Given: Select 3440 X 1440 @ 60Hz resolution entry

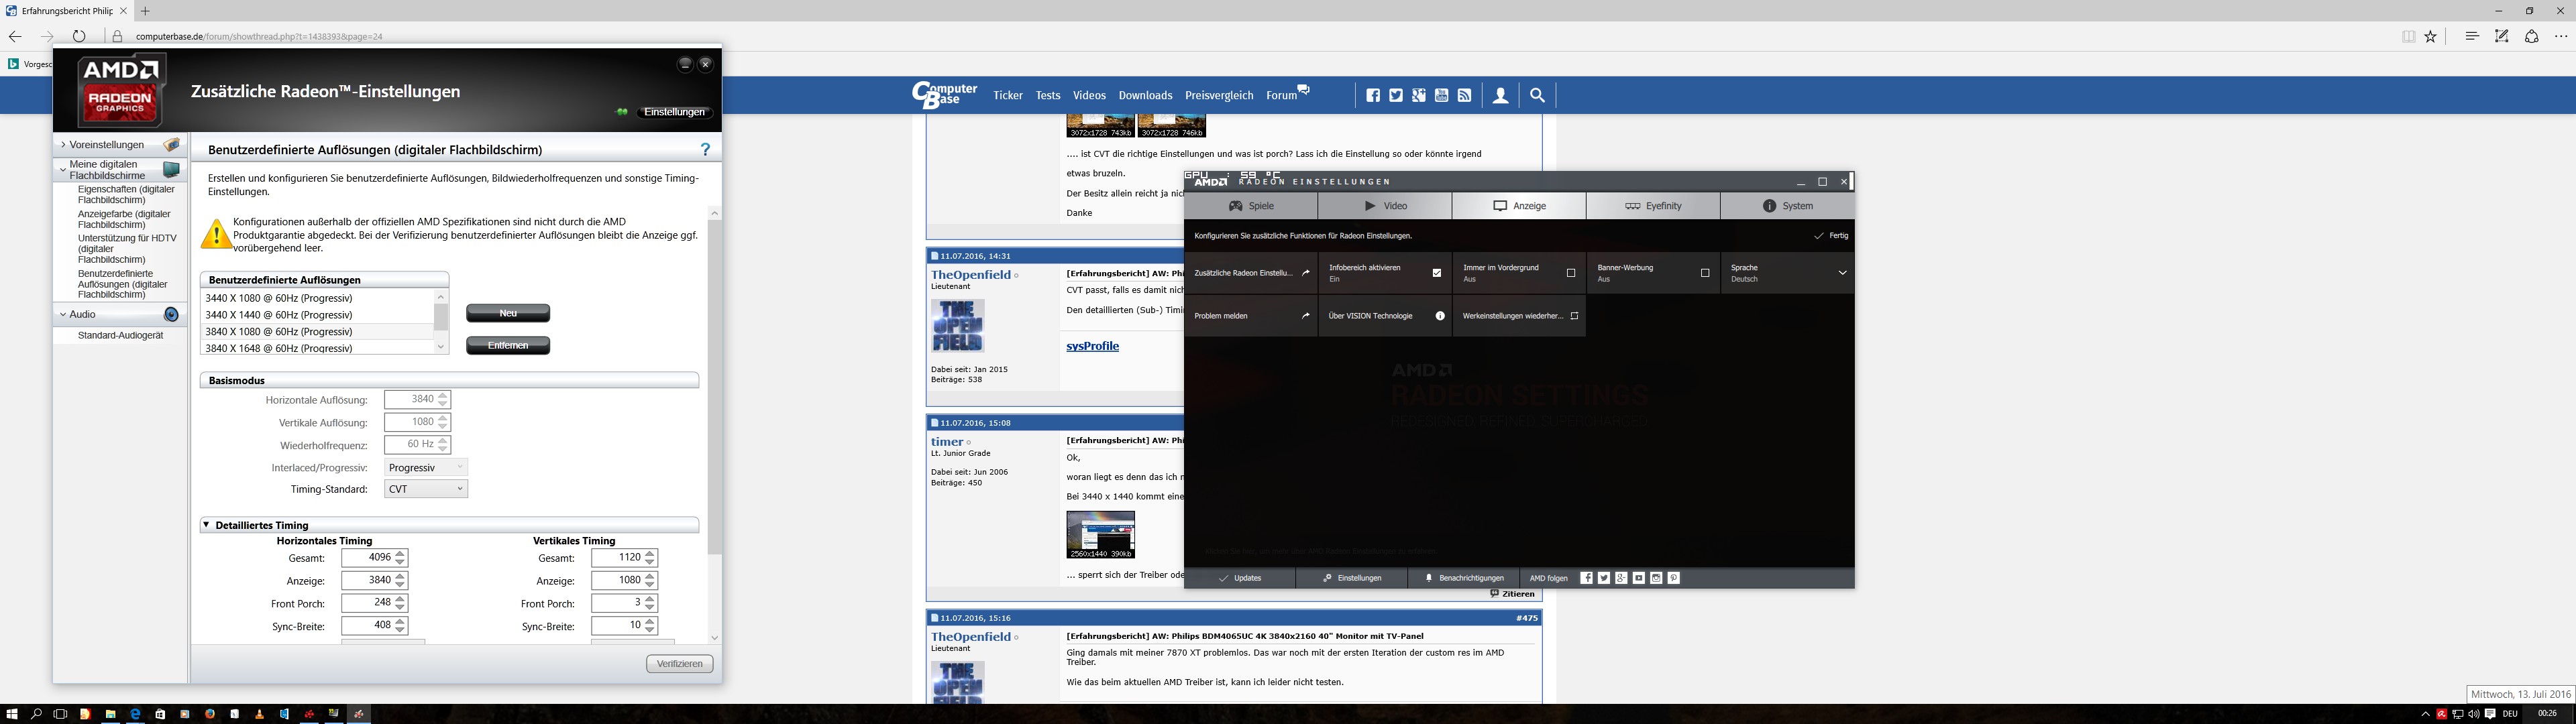Looking at the screenshot, I should point(278,315).
